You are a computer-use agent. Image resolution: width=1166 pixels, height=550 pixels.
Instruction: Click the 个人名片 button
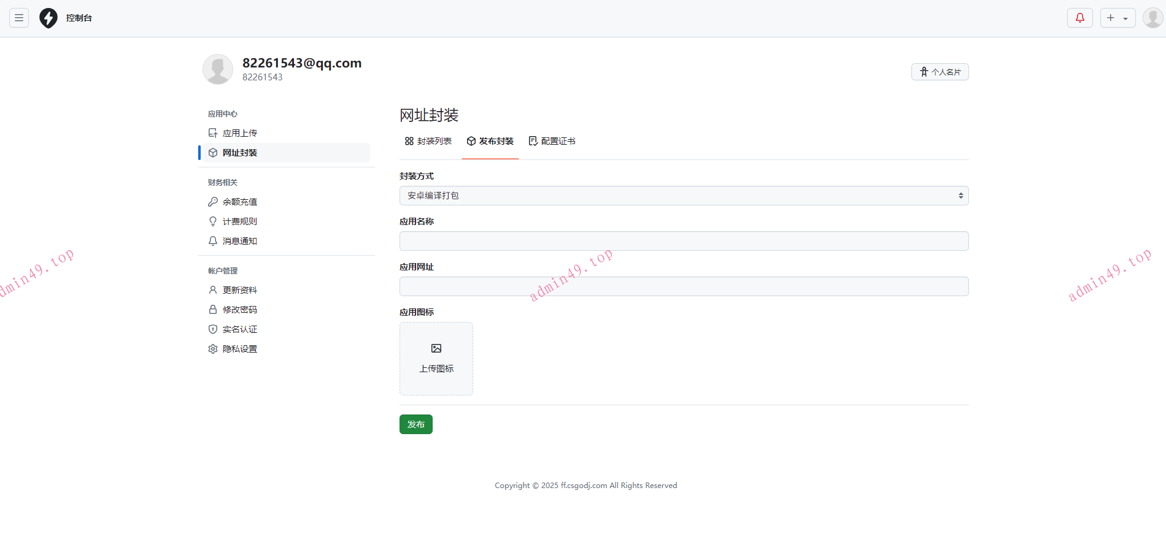tap(940, 72)
